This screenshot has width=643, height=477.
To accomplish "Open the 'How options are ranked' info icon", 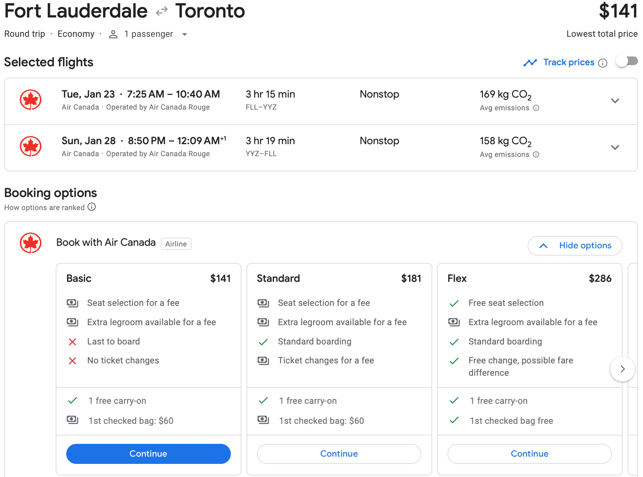I will point(92,207).
